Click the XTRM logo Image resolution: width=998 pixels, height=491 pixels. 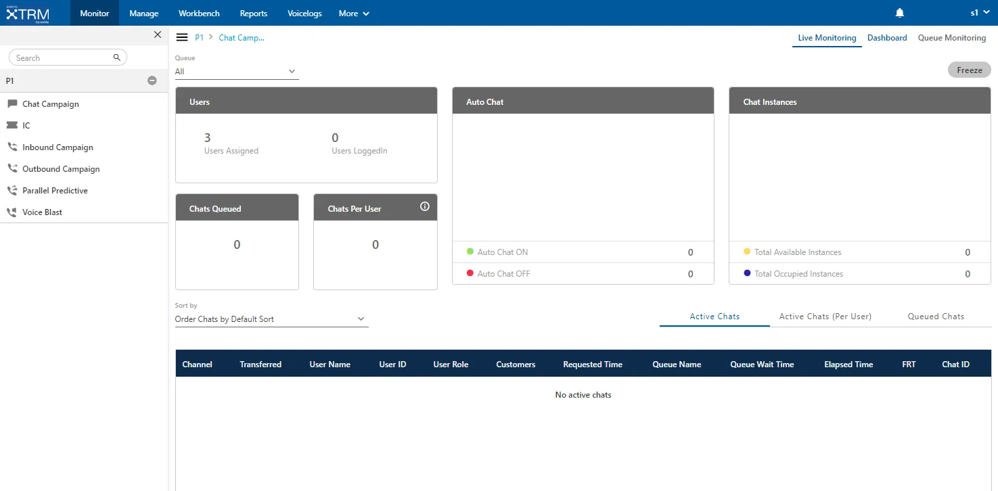[x=27, y=13]
